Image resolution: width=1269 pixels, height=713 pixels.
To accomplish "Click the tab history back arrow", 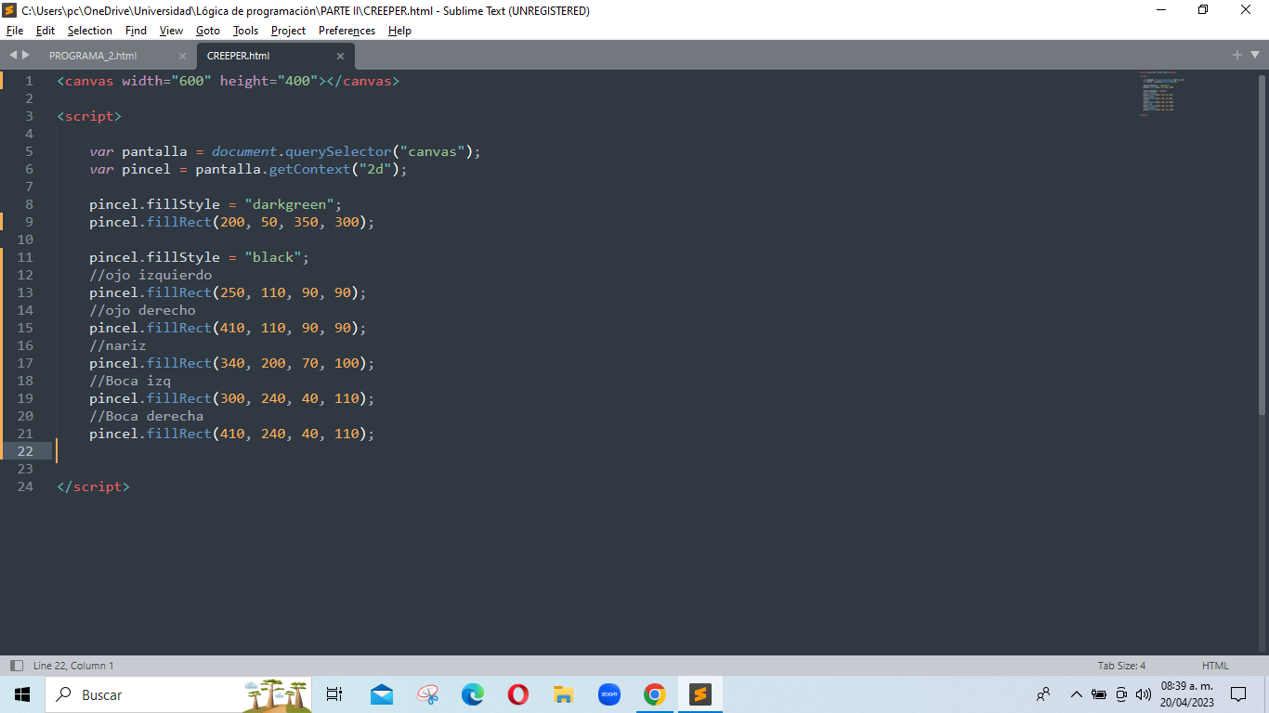I will 13,55.
